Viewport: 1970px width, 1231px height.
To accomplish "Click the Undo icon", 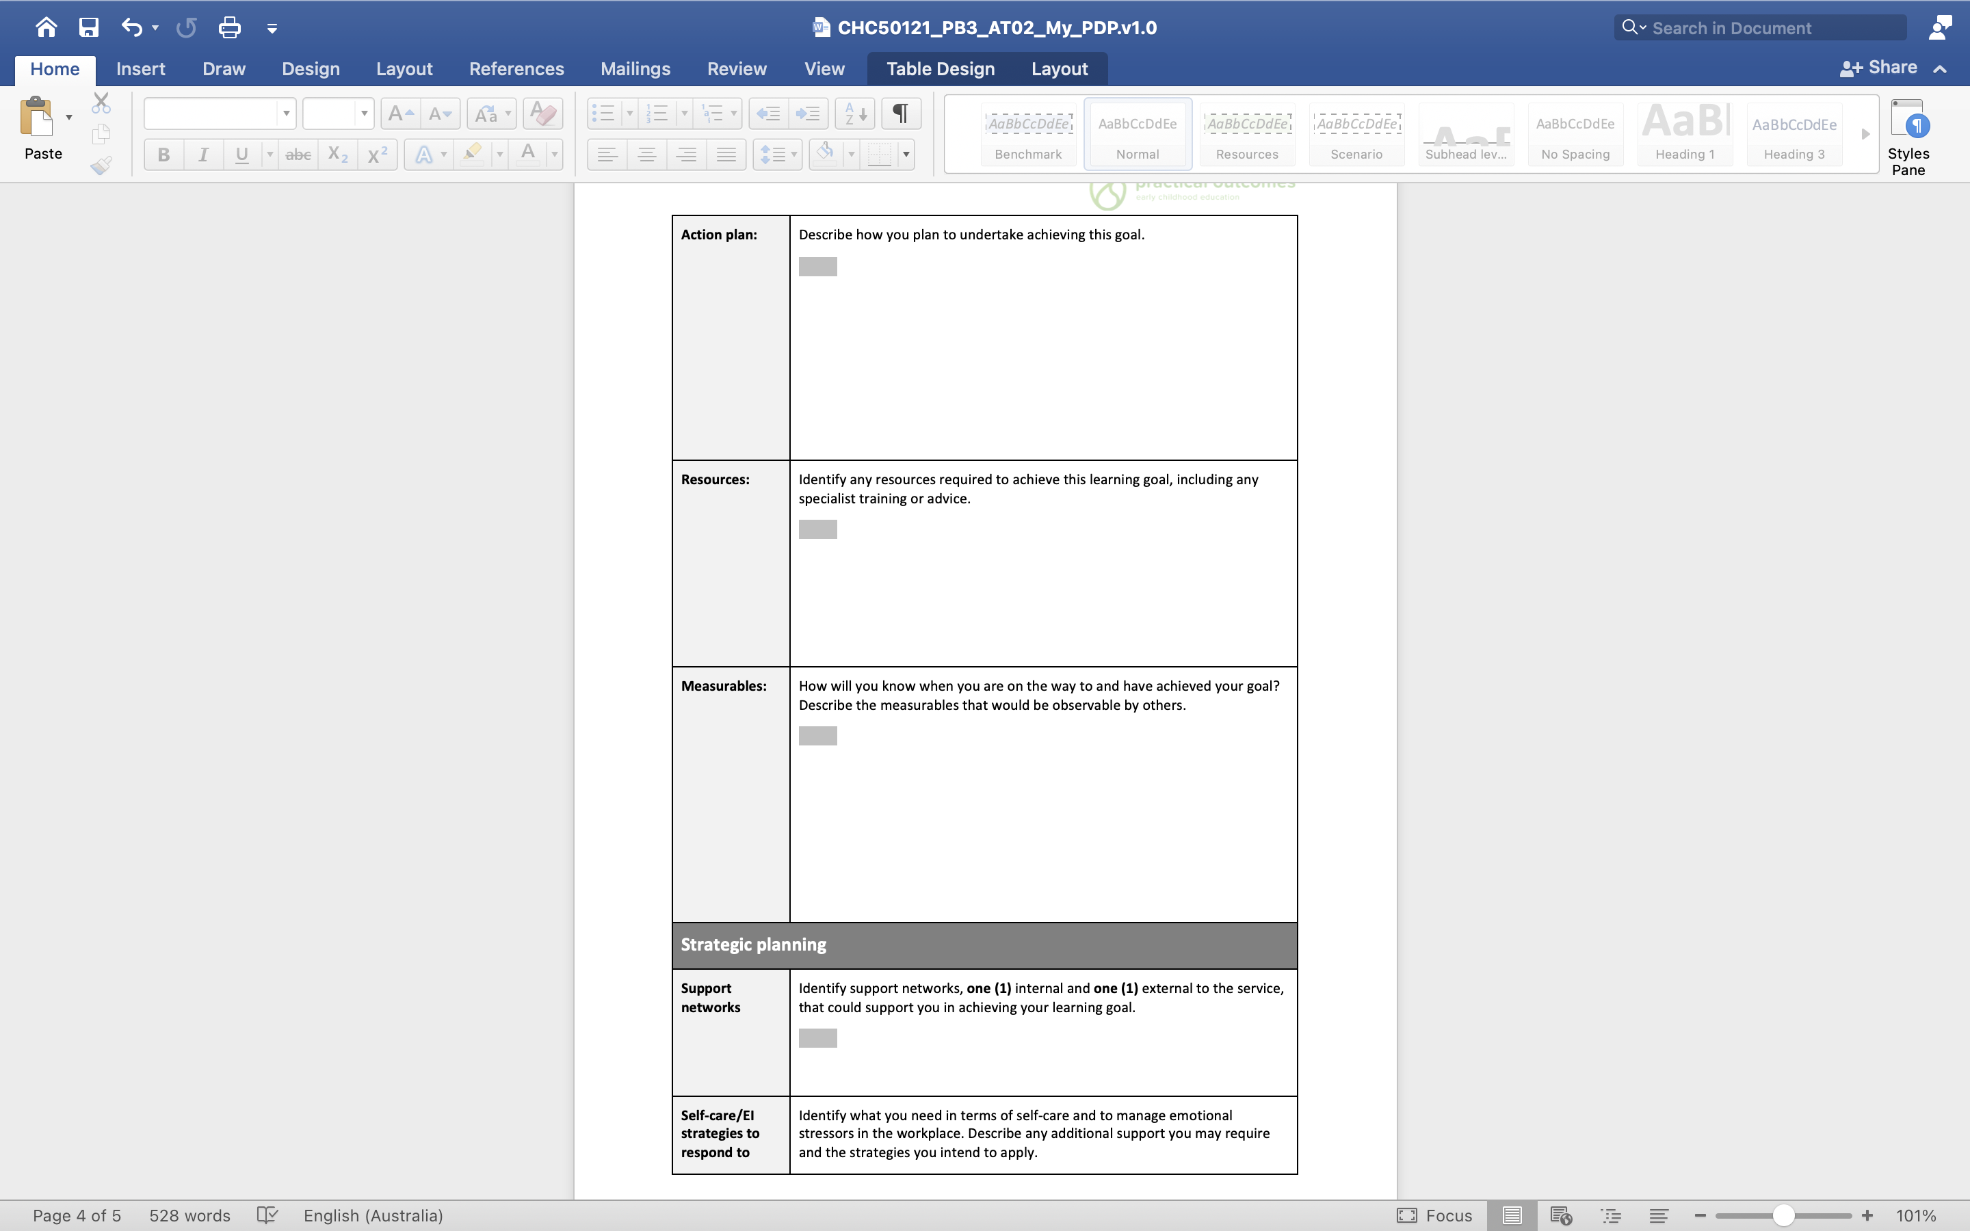I will [132, 27].
